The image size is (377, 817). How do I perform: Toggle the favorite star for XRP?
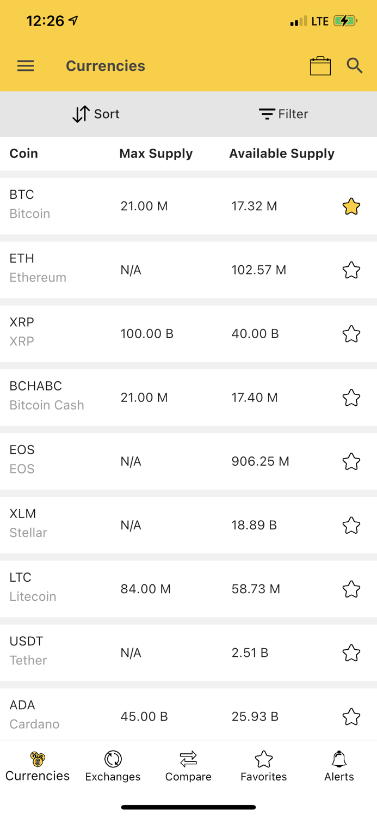351,333
